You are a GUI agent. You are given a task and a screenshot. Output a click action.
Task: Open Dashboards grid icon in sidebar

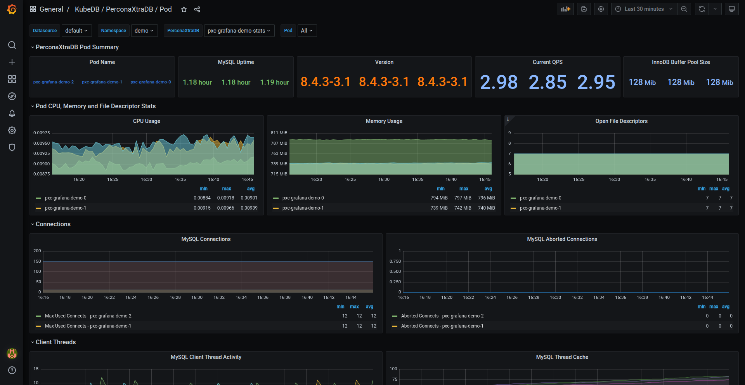point(12,79)
